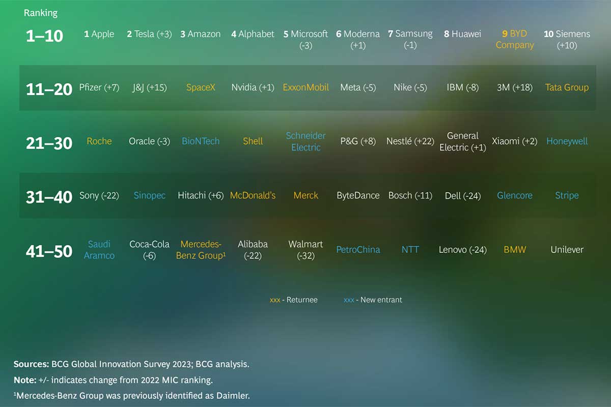The height and width of the screenshot is (407, 611).
Task: Pick the "PetroChina" entry
Action: (x=358, y=250)
